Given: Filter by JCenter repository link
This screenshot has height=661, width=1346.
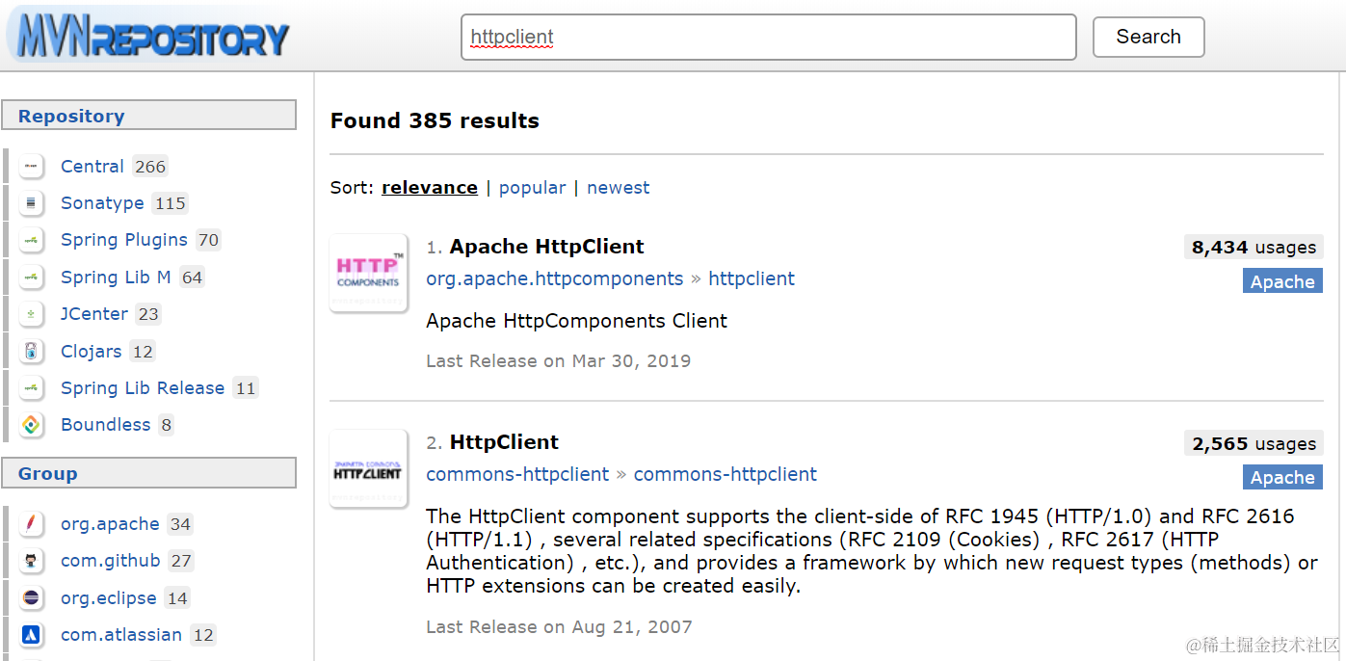Looking at the screenshot, I should tap(94, 314).
